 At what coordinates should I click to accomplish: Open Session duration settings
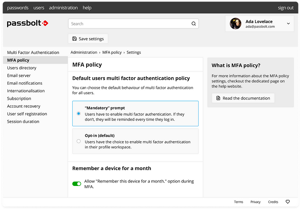pyautogui.click(x=23, y=122)
